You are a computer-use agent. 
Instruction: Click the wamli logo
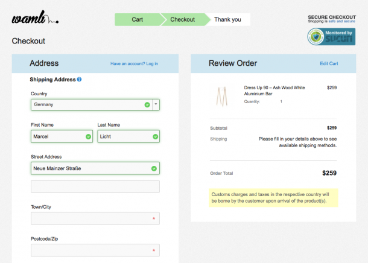click(35, 17)
